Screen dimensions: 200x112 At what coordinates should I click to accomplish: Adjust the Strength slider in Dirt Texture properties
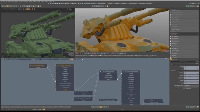(x=191, y=72)
